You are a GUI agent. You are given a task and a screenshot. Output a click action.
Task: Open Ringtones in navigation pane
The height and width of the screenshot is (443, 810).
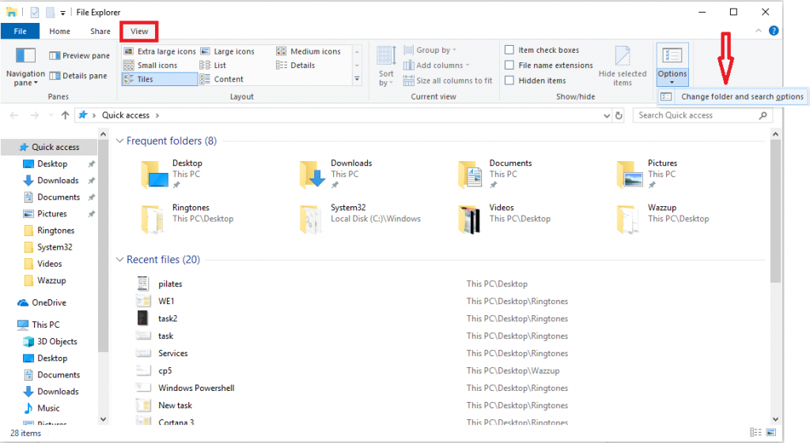coord(49,231)
